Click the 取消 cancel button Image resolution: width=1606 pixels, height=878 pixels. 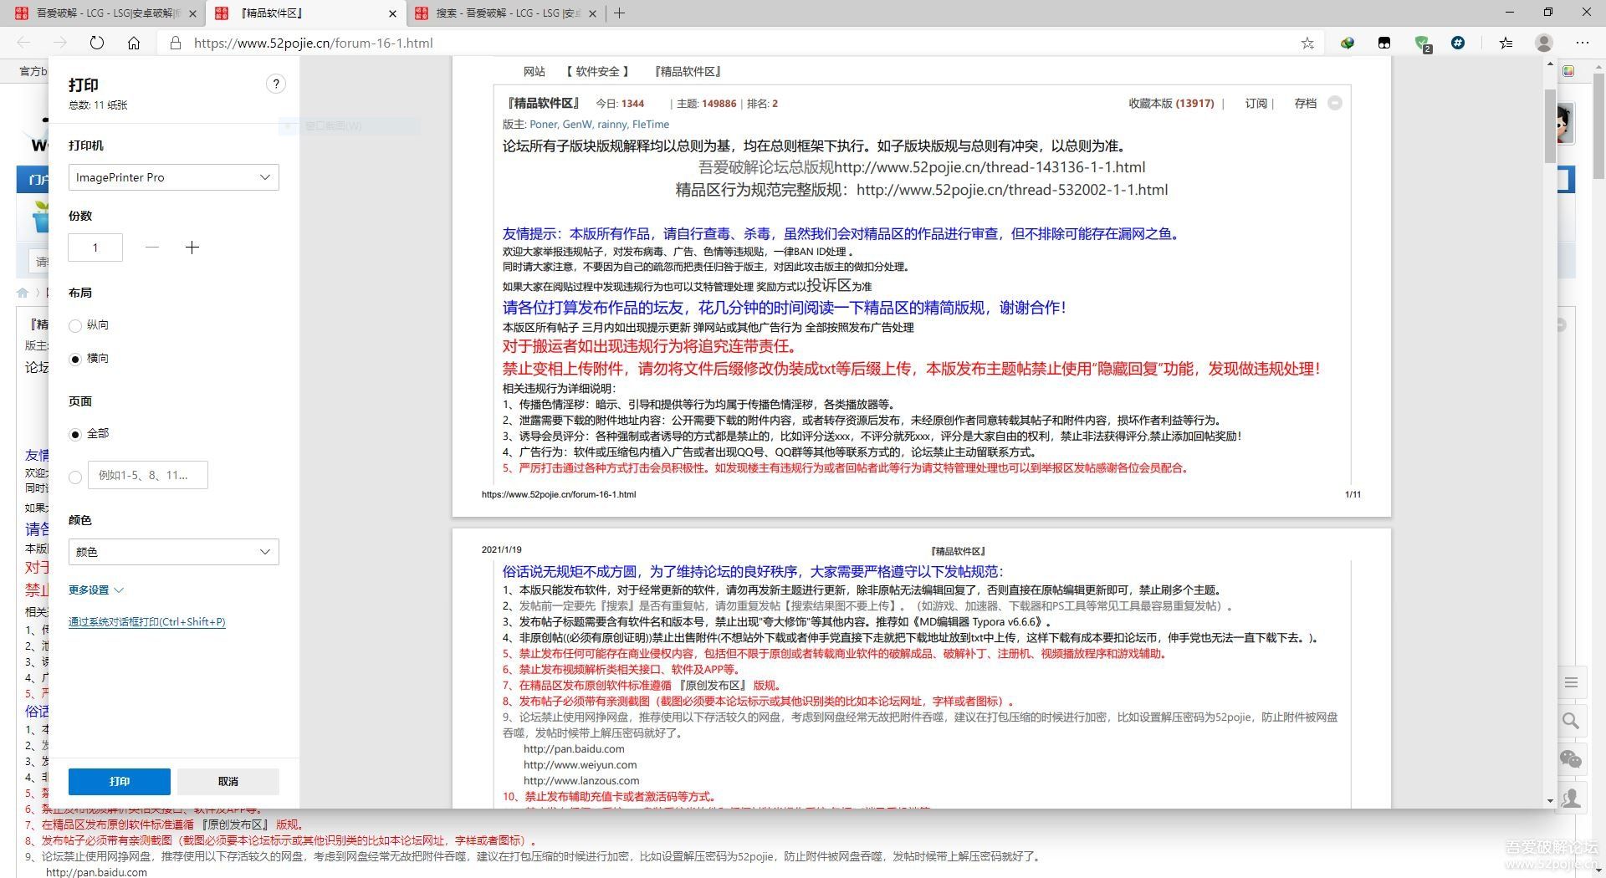[228, 781]
